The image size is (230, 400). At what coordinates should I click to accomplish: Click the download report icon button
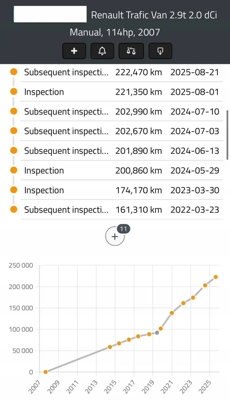coord(160,51)
